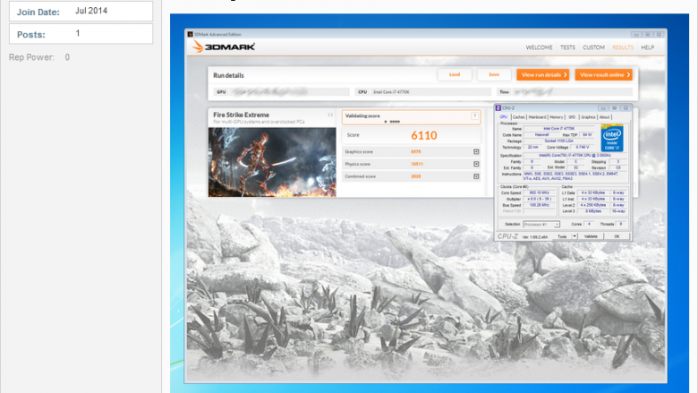This screenshot has height=393, width=698.
Task: Click the Combined score value
Action: click(x=416, y=176)
